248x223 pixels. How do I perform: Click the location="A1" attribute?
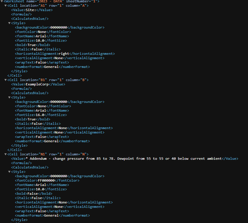pyautogui.click(x=33, y=6)
